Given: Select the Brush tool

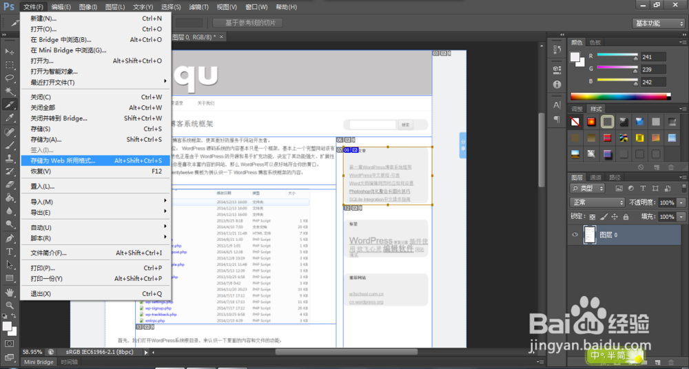Looking at the screenshot, I should [x=10, y=145].
